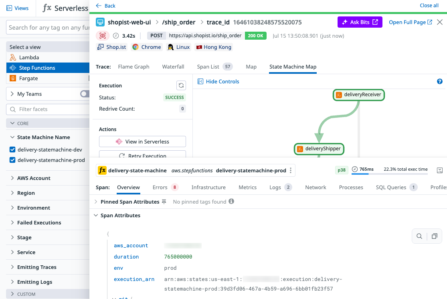
Task: Search within span attributes JSON
Action: point(419,236)
